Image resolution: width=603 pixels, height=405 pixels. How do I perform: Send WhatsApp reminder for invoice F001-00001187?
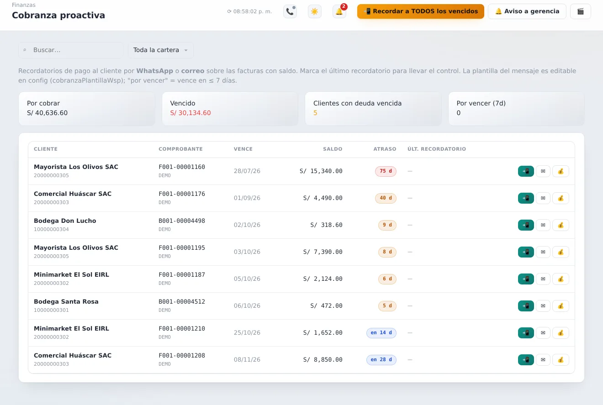coord(526,279)
